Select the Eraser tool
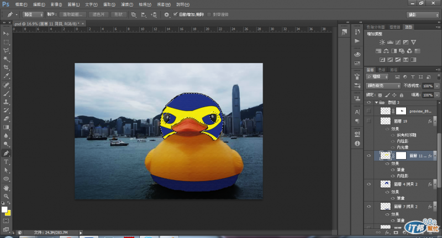Image resolution: width=442 pixels, height=238 pixels. pyautogui.click(x=6, y=119)
